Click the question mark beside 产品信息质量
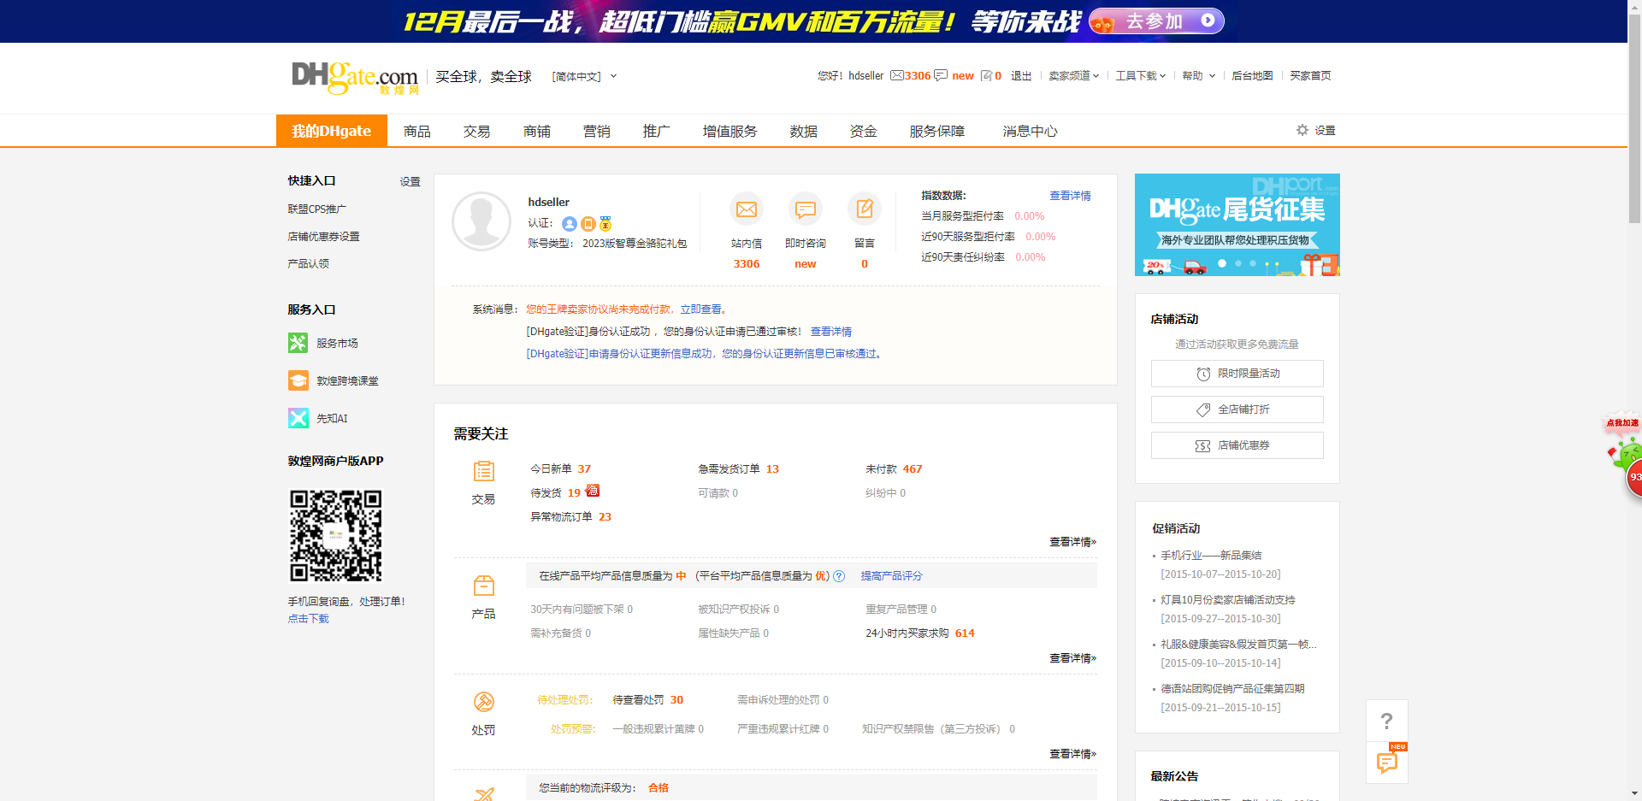This screenshot has width=1642, height=801. pos(839,576)
